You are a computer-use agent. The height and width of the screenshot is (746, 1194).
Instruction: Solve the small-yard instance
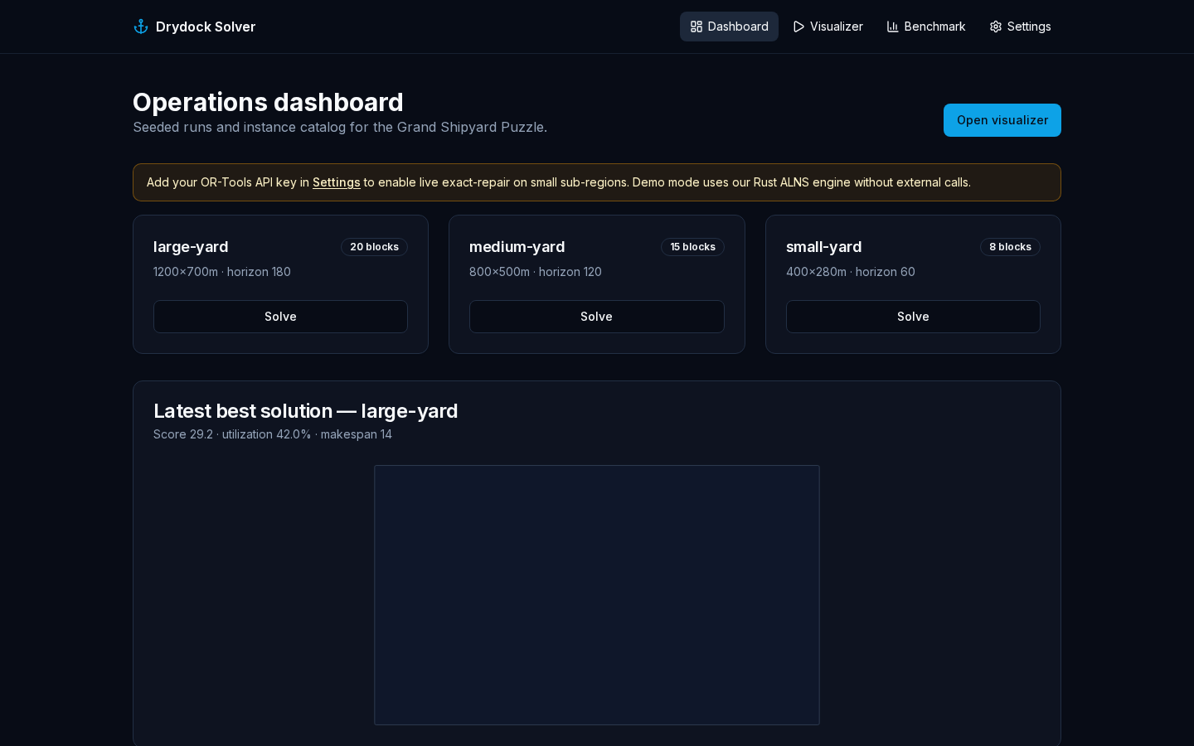(913, 317)
